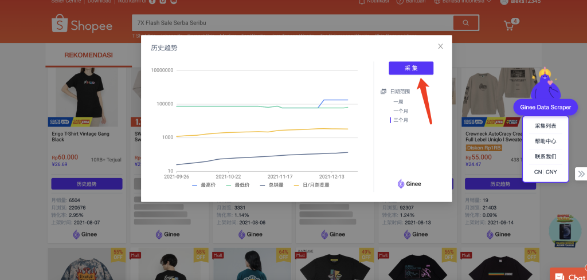Switch language to CN in Ginee menu
Image resolution: width=587 pixels, height=280 pixels.
coord(538,172)
